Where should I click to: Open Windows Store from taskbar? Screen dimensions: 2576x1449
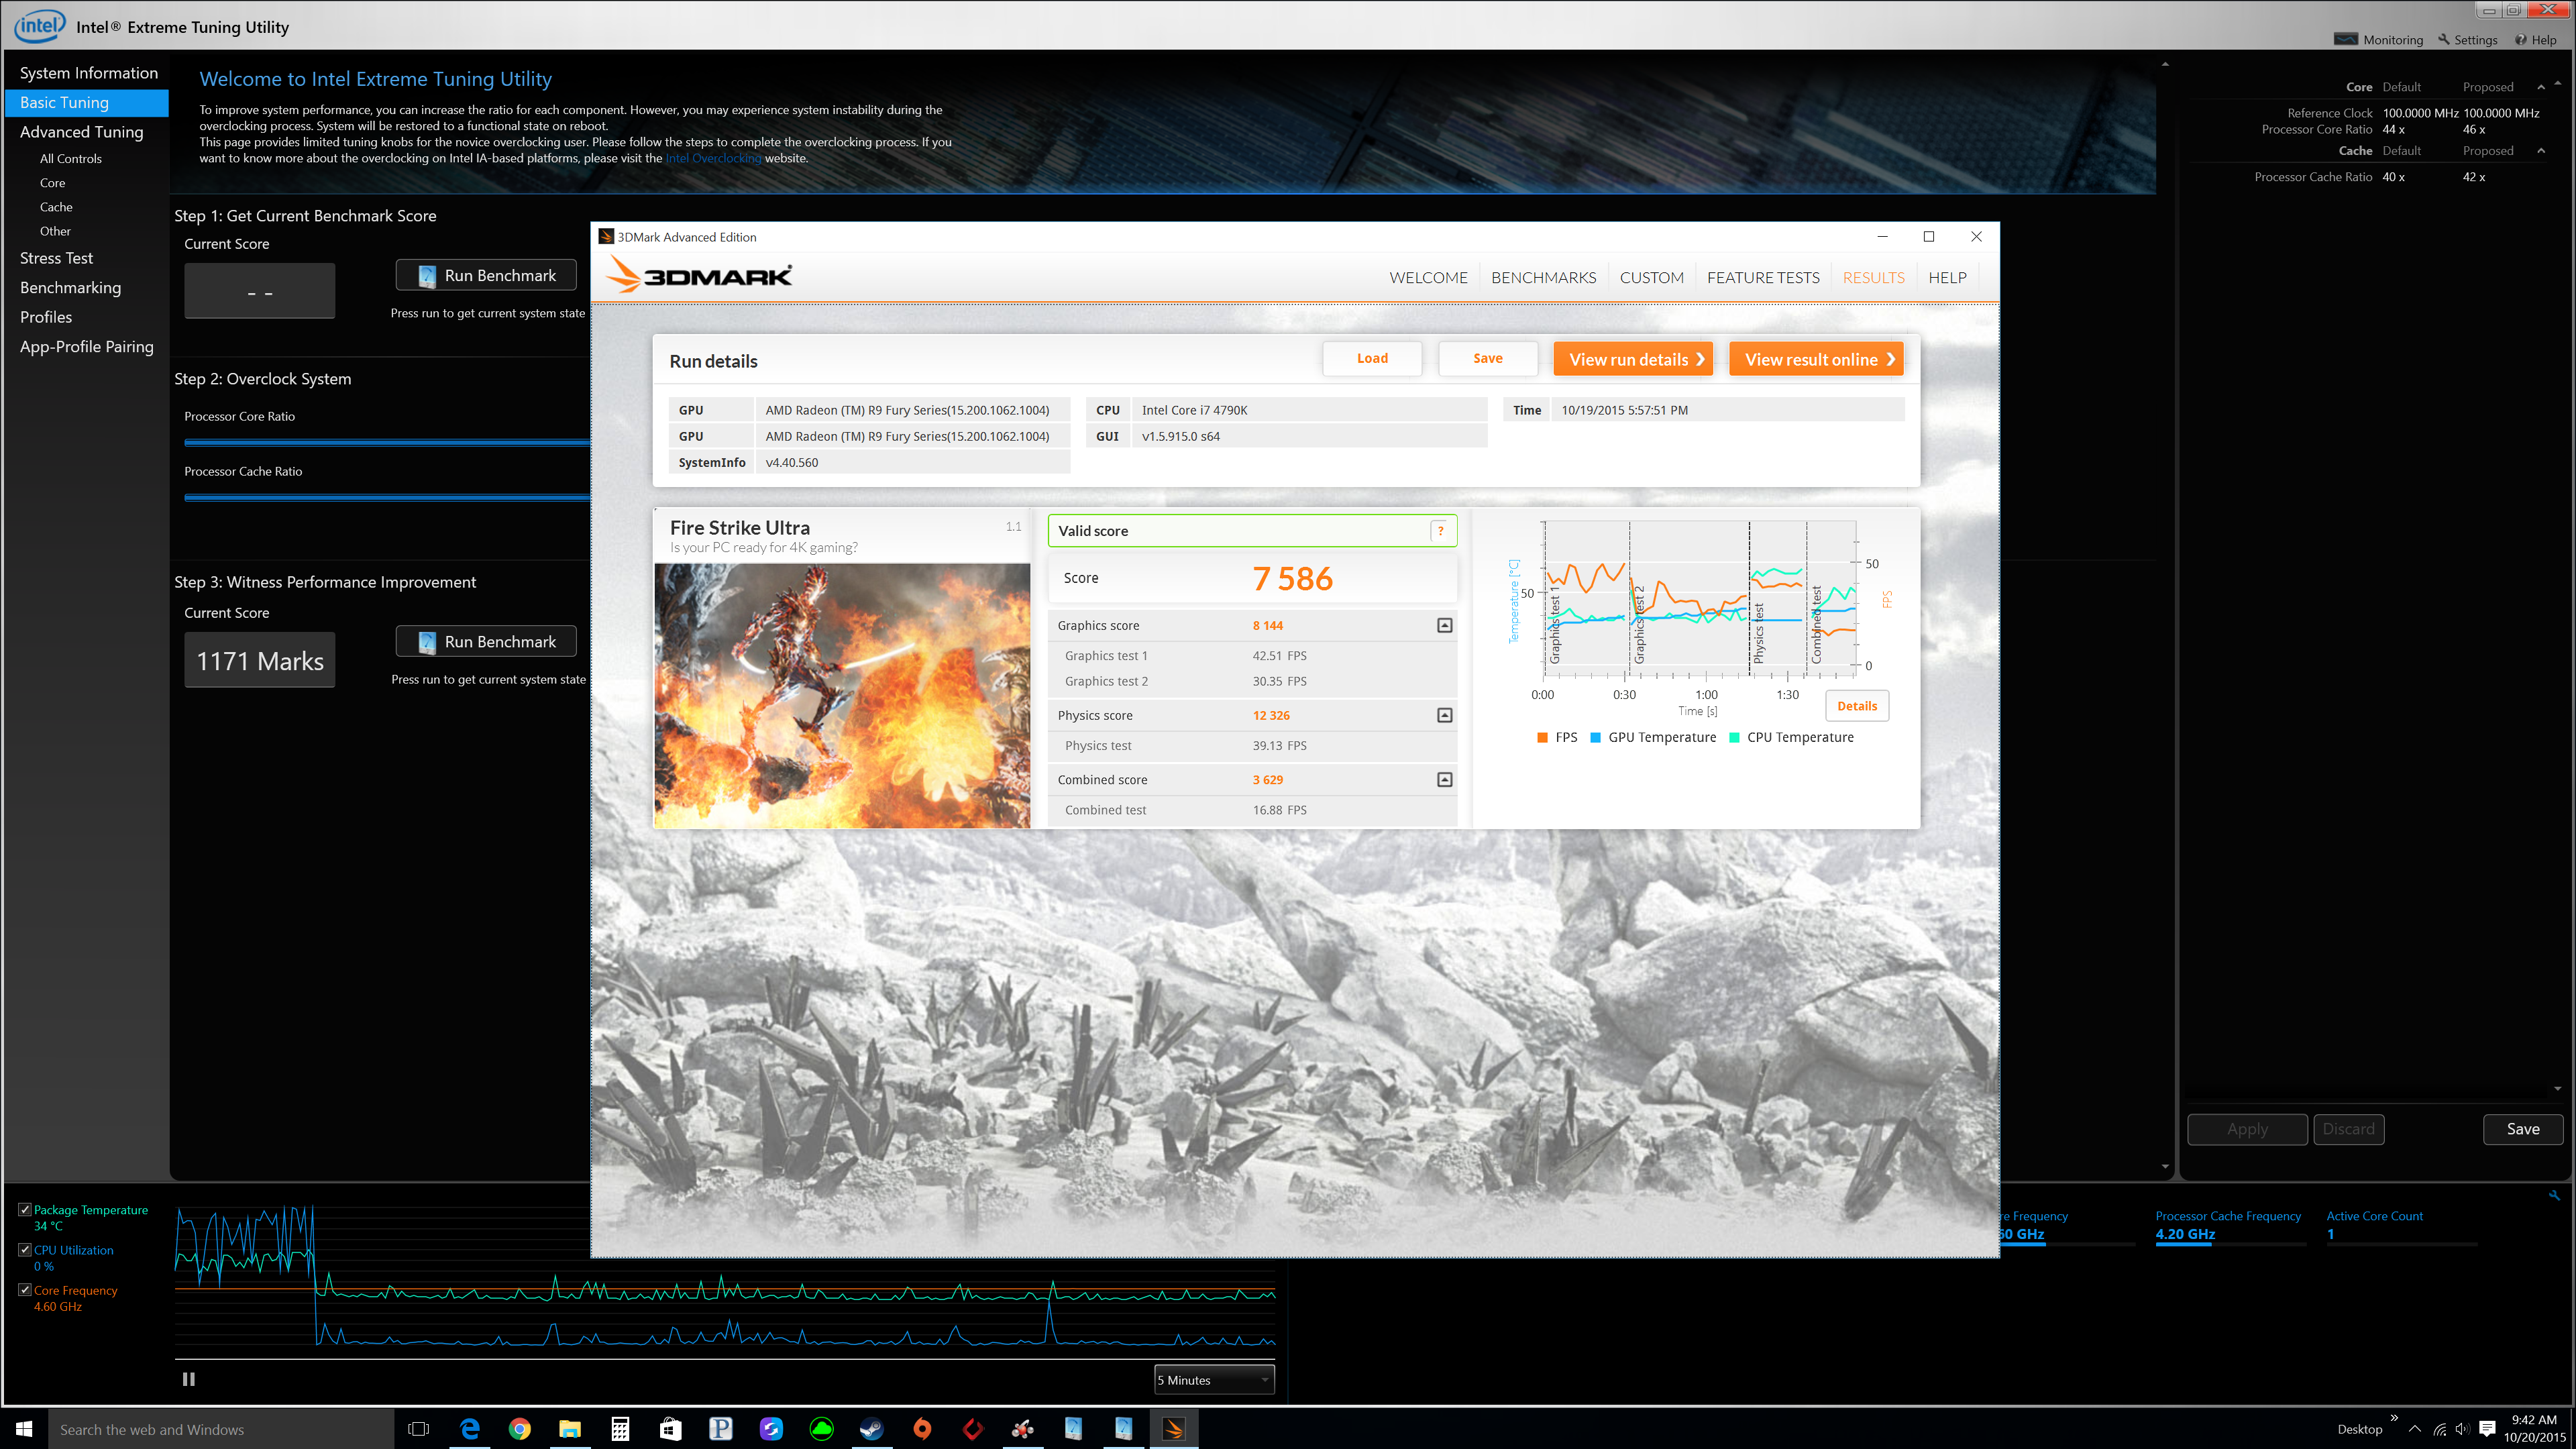(670, 1429)
